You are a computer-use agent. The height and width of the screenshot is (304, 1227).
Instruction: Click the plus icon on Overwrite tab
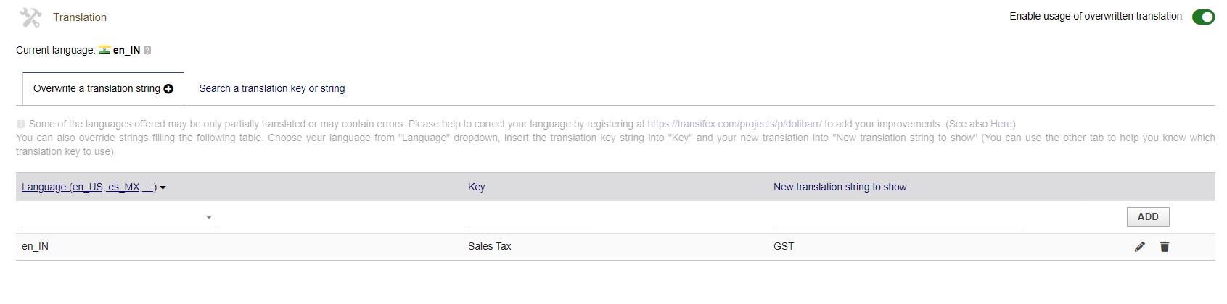(x=168, y=89)
